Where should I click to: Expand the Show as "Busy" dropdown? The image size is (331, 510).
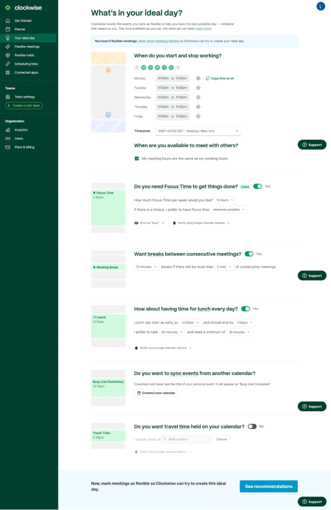[x=150, y=223]
